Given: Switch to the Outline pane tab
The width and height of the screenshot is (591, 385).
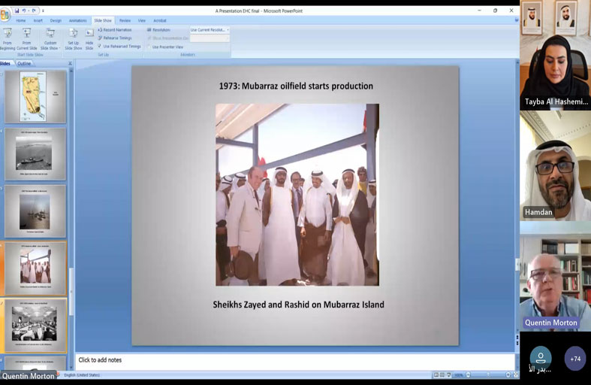Looking at the screenshot, I should [24, 64].
